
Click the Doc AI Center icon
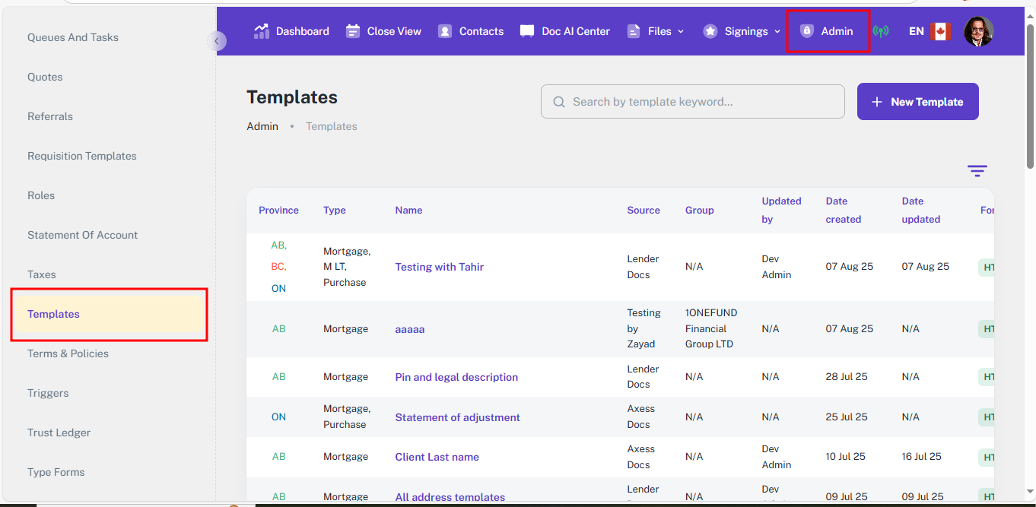coord(527,31)
